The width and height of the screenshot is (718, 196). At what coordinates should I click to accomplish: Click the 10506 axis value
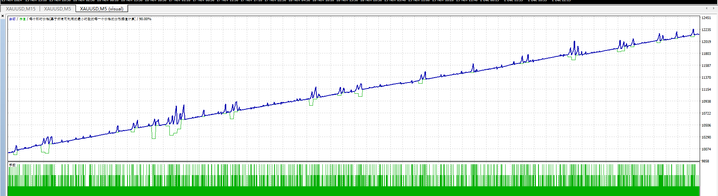(706, 125)
